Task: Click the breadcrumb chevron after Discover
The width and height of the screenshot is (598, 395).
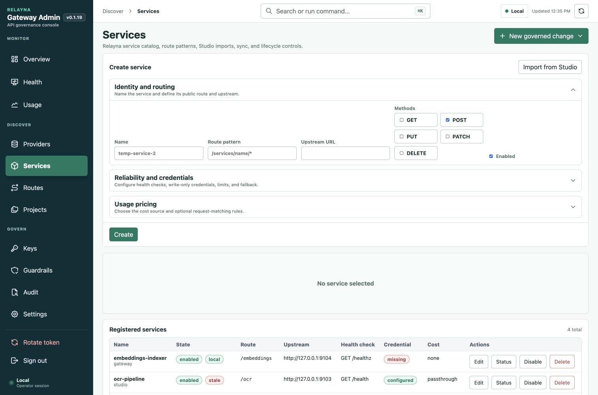Action: pos(130,11)
